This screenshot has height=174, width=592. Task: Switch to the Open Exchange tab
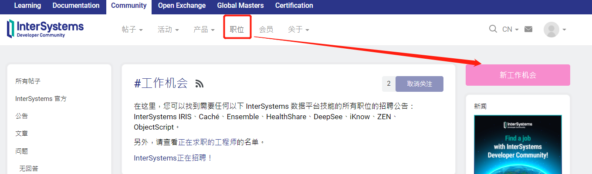(x=182, y=6)
